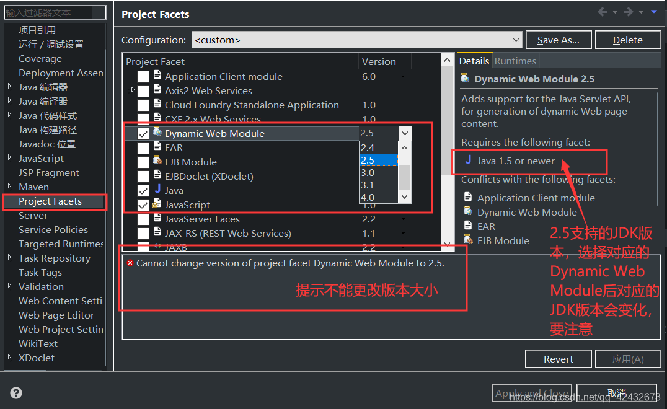
Task: Select version 4.0 in version list
Action: point(379,197)
